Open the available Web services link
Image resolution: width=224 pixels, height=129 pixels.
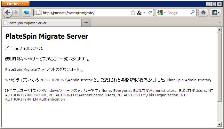pos(88,60)
